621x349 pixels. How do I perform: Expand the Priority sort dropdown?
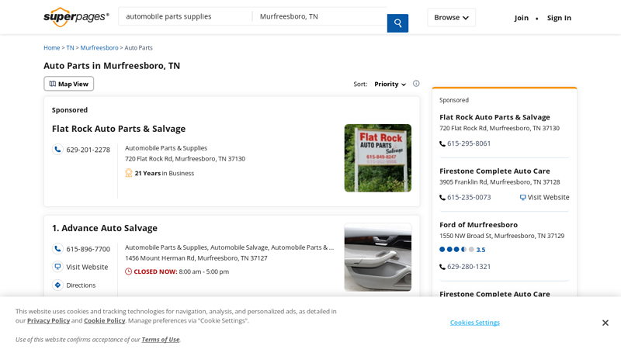pos(390,84)
